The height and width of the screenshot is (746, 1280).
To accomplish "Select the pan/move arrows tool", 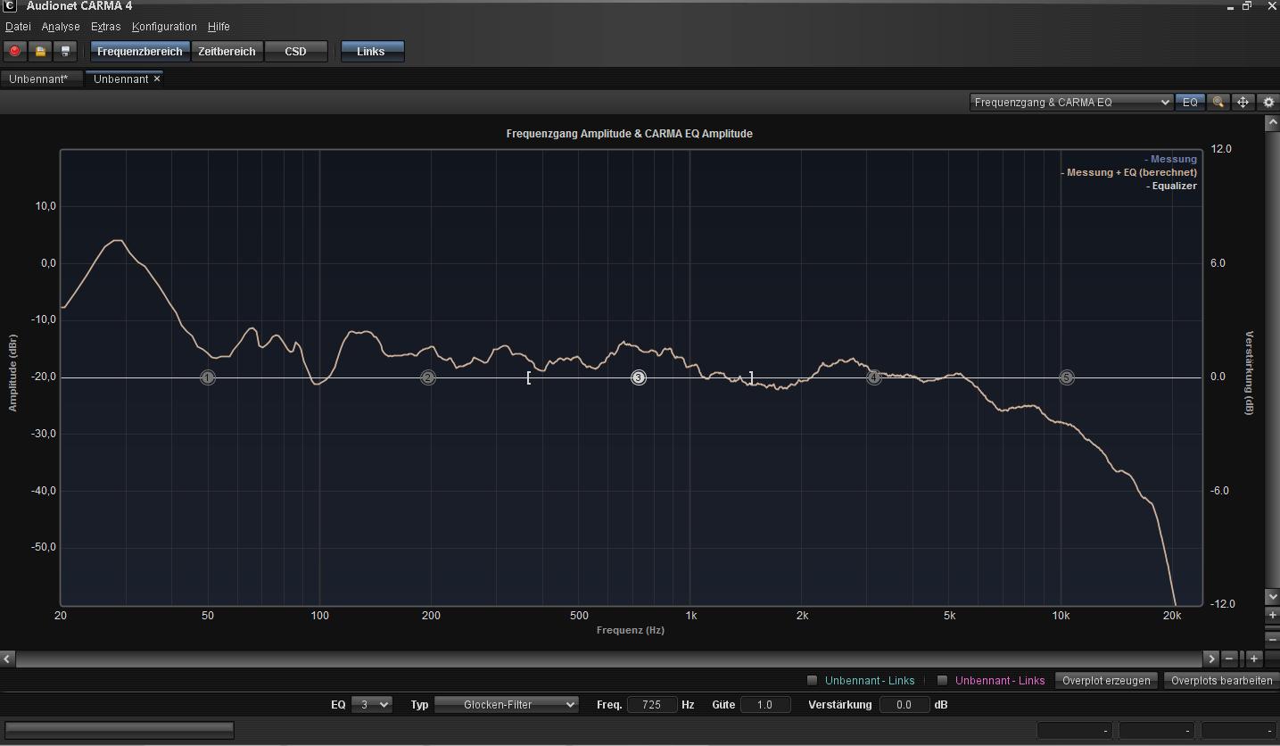I will click(1243, 103).
